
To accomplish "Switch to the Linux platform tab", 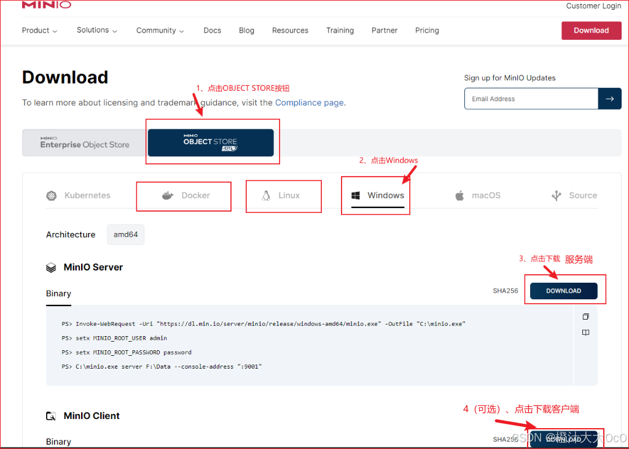I will pyautogui.click(x=281, y=196).
